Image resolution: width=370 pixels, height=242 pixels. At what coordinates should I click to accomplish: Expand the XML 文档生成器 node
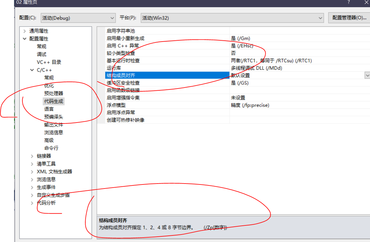click(32, 171)
